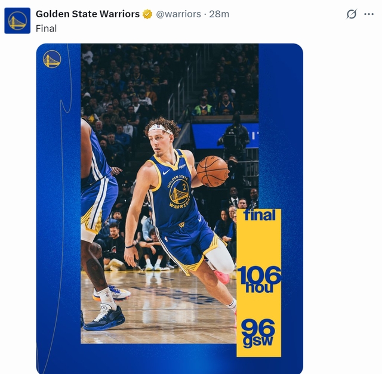Click the 106 hou score text
382x374 pixels.
tap(259, 279)
